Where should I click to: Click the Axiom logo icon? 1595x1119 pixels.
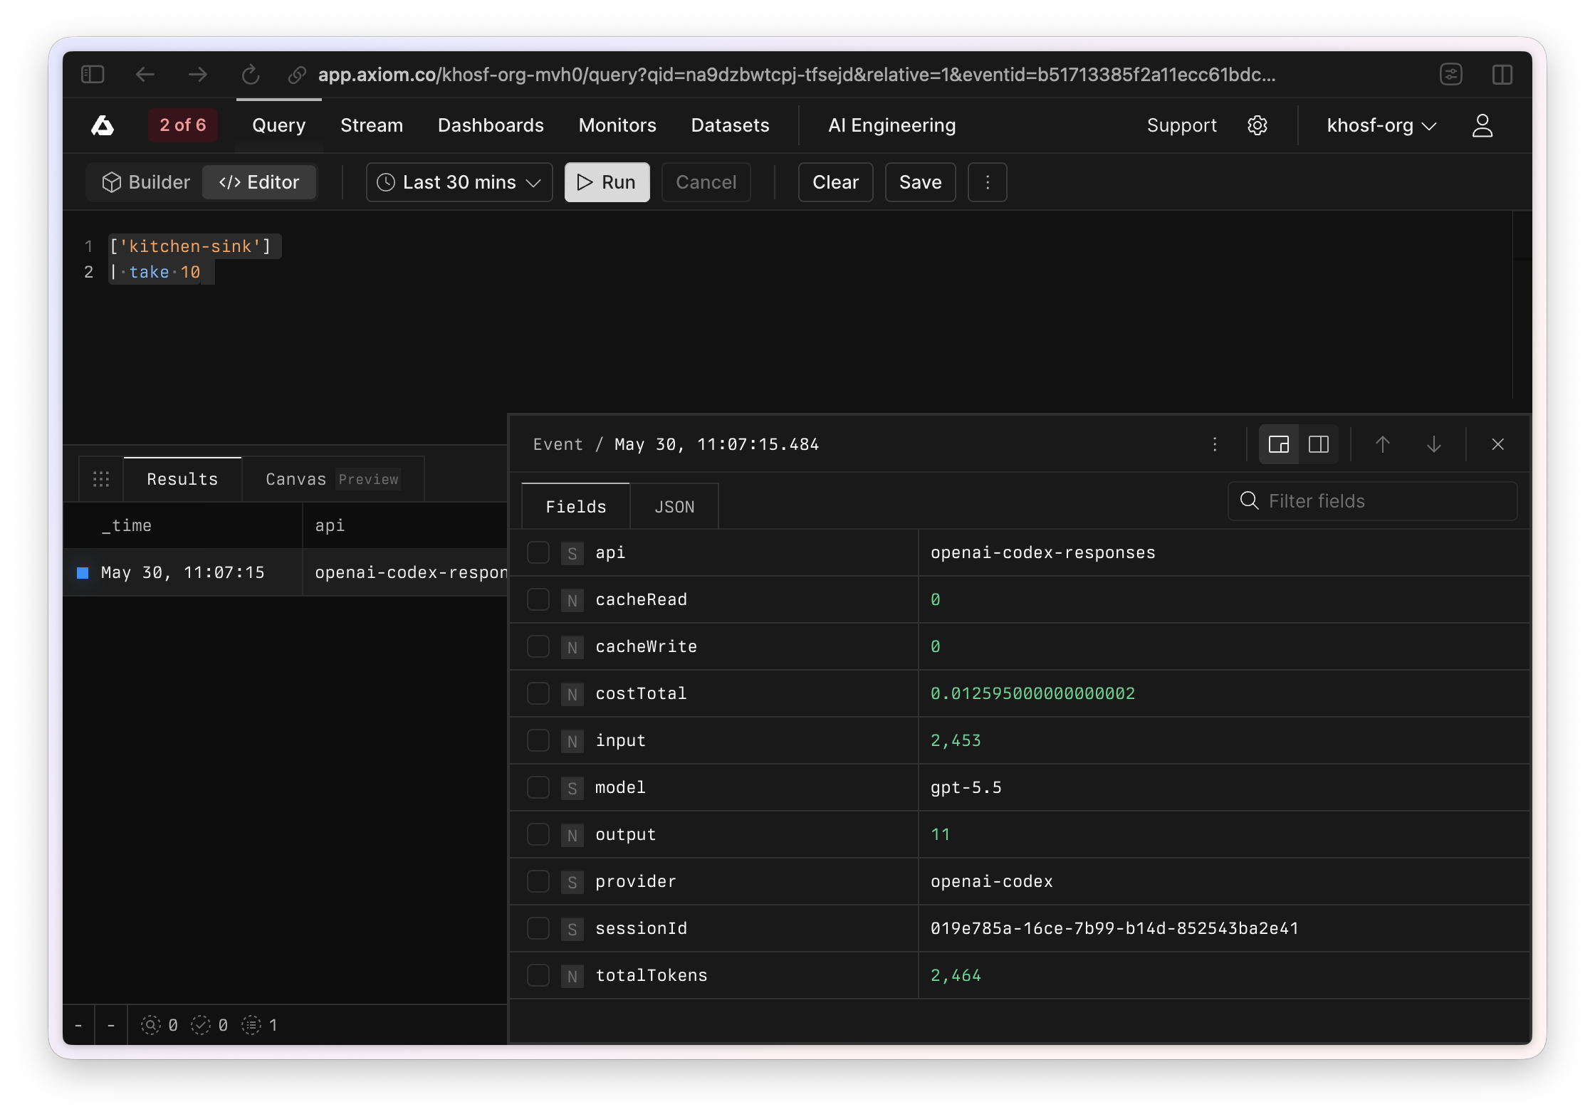pyautogui.click(x=103, y=125)
